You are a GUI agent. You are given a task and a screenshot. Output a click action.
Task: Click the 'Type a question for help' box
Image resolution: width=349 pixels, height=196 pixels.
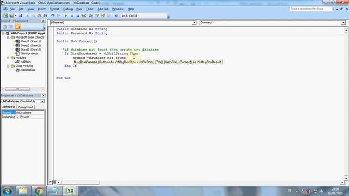click(x=311, y=9)
